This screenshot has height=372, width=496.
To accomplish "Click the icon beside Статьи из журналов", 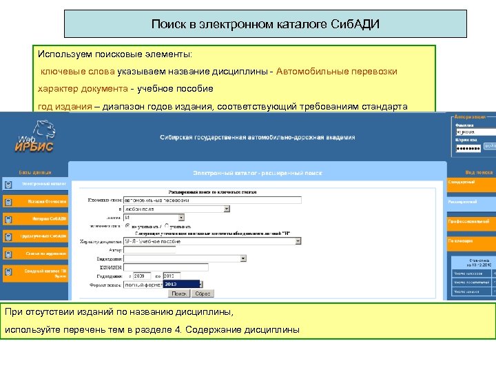I will pyautogui.click(x=8, y=254).
